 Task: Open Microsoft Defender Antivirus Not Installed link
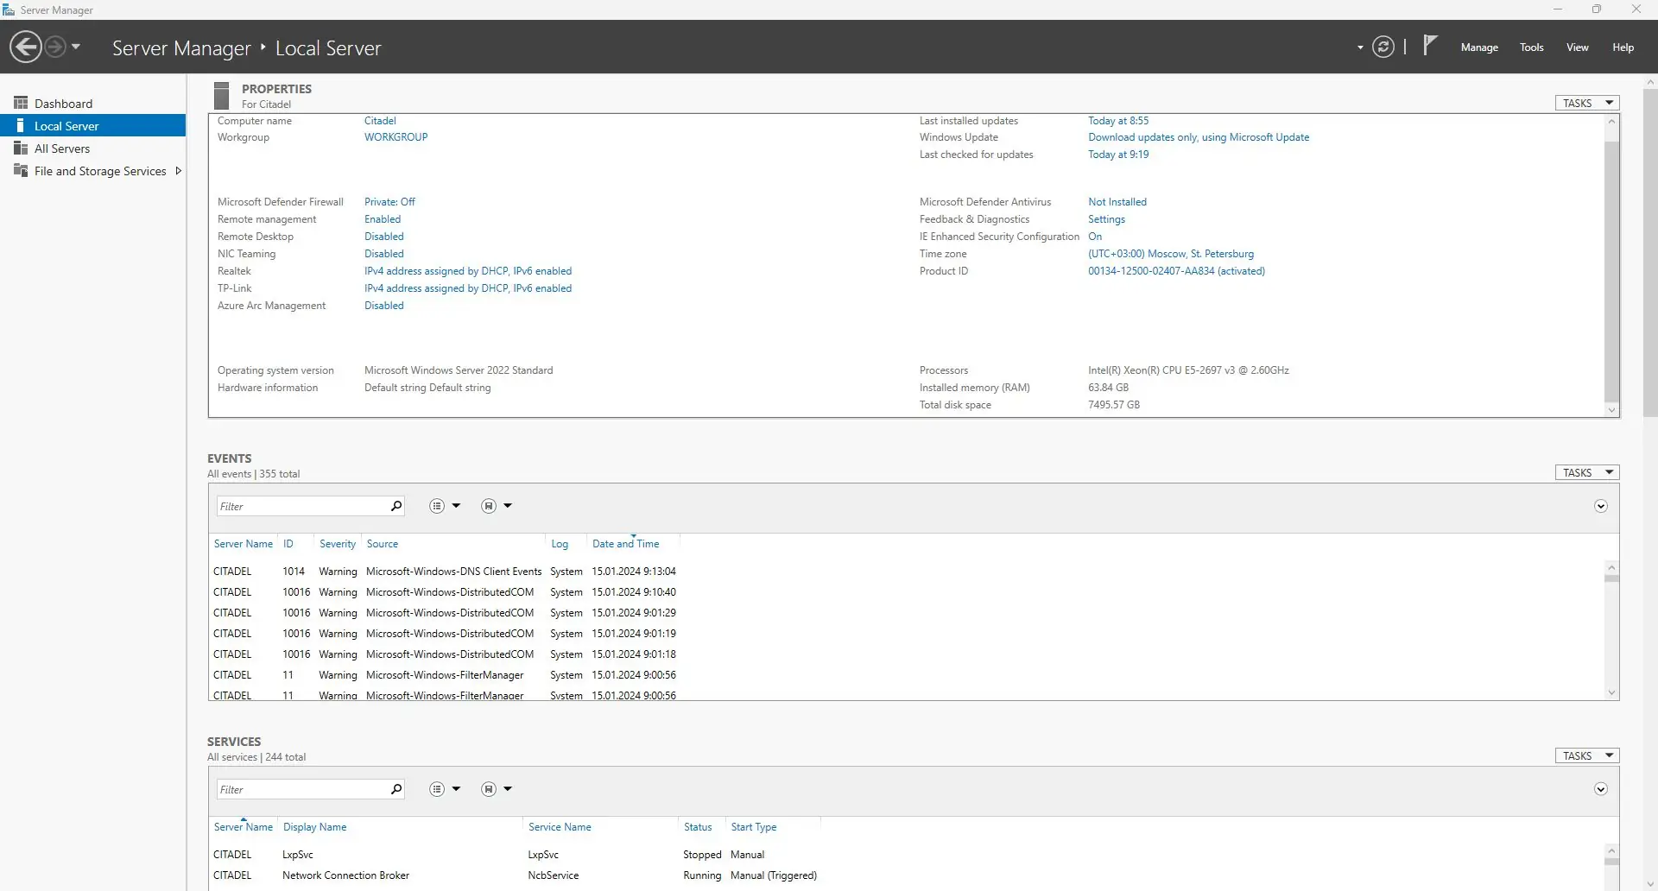pos(1117,202)
